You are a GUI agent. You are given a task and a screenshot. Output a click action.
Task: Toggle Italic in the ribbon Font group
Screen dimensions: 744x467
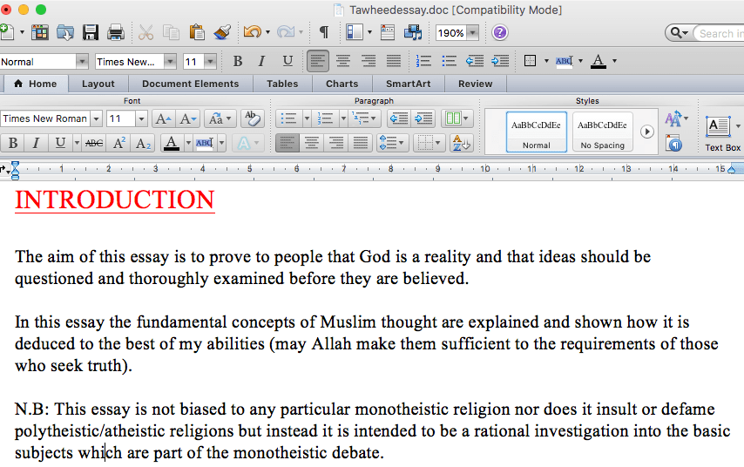[x=37, y=143]
